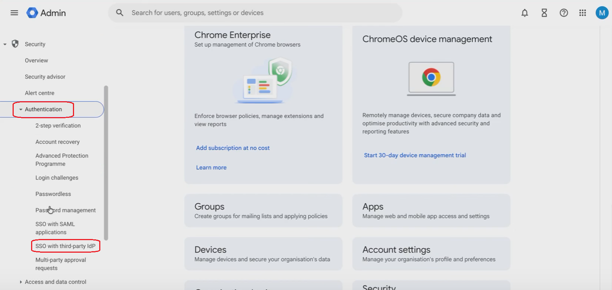Open the main hamburger menu
612x290 pixels.
click(x=14, y=13)
